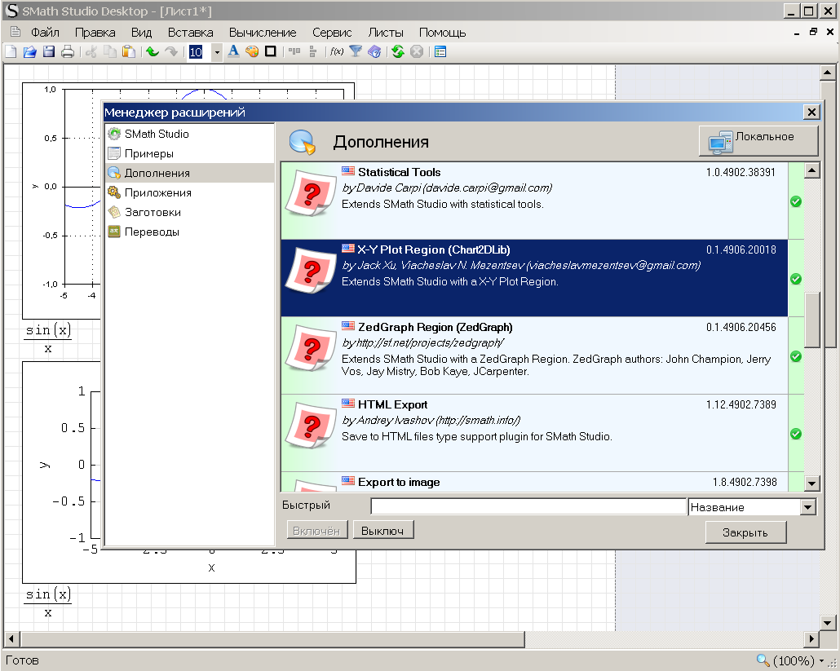Click the Open file folder icon
This screenshot has width=840, height=671.
tap(29, 52)
